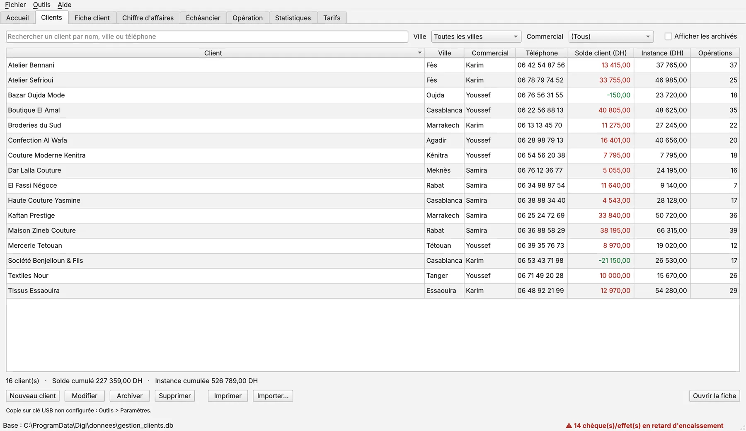The width and height of the screenshot is (746, 431).
Task: Open the Fichier menu
Action: click(x=15, y=5)
